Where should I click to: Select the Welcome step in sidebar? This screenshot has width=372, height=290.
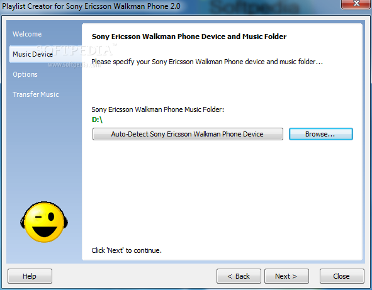point(27,34)
